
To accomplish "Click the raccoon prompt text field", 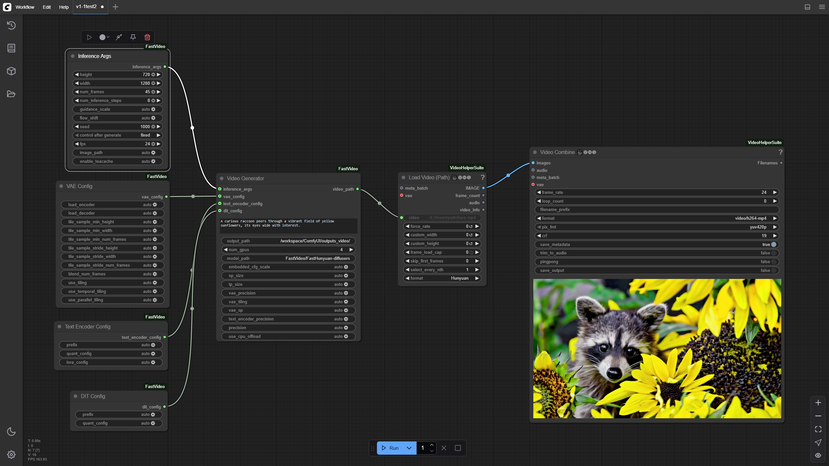I will pos(289,226).
